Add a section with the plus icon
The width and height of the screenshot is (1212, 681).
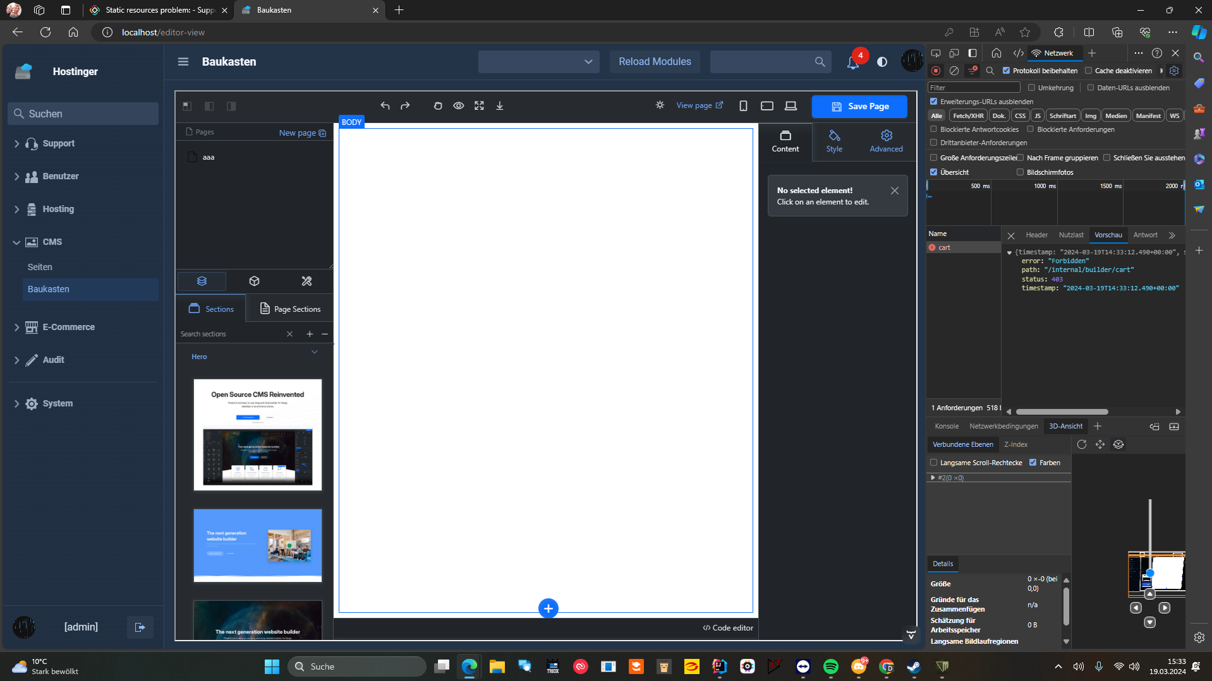[310, 334]
